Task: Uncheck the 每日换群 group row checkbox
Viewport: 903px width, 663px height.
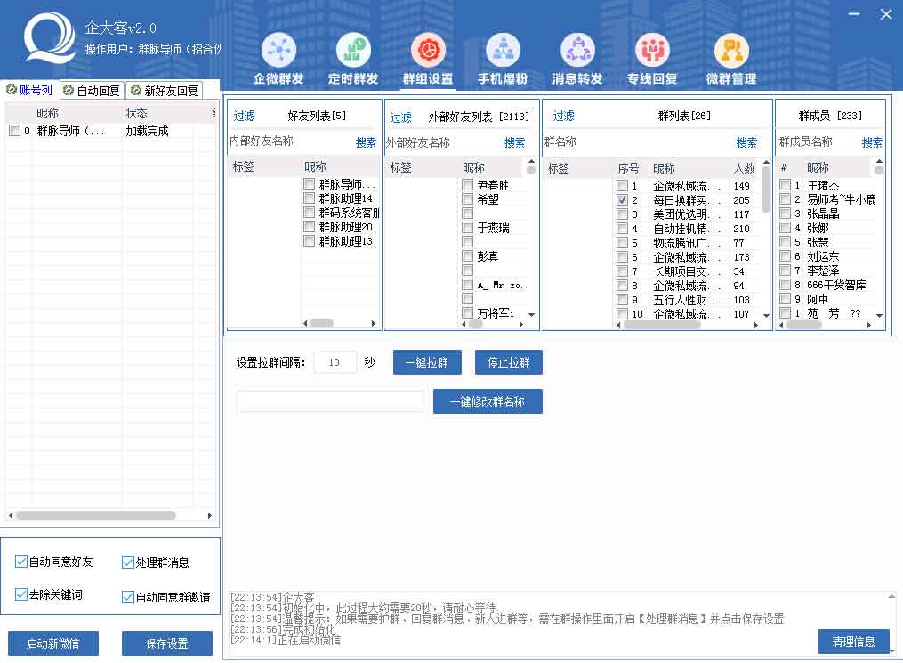Action: 622,201
